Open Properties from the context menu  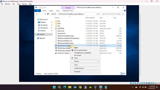click(77, 71)
